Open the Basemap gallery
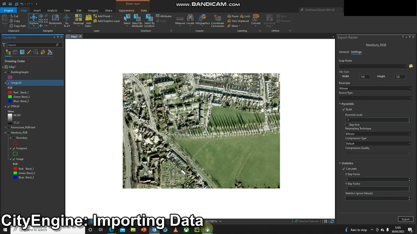 (x=79, y=20)
